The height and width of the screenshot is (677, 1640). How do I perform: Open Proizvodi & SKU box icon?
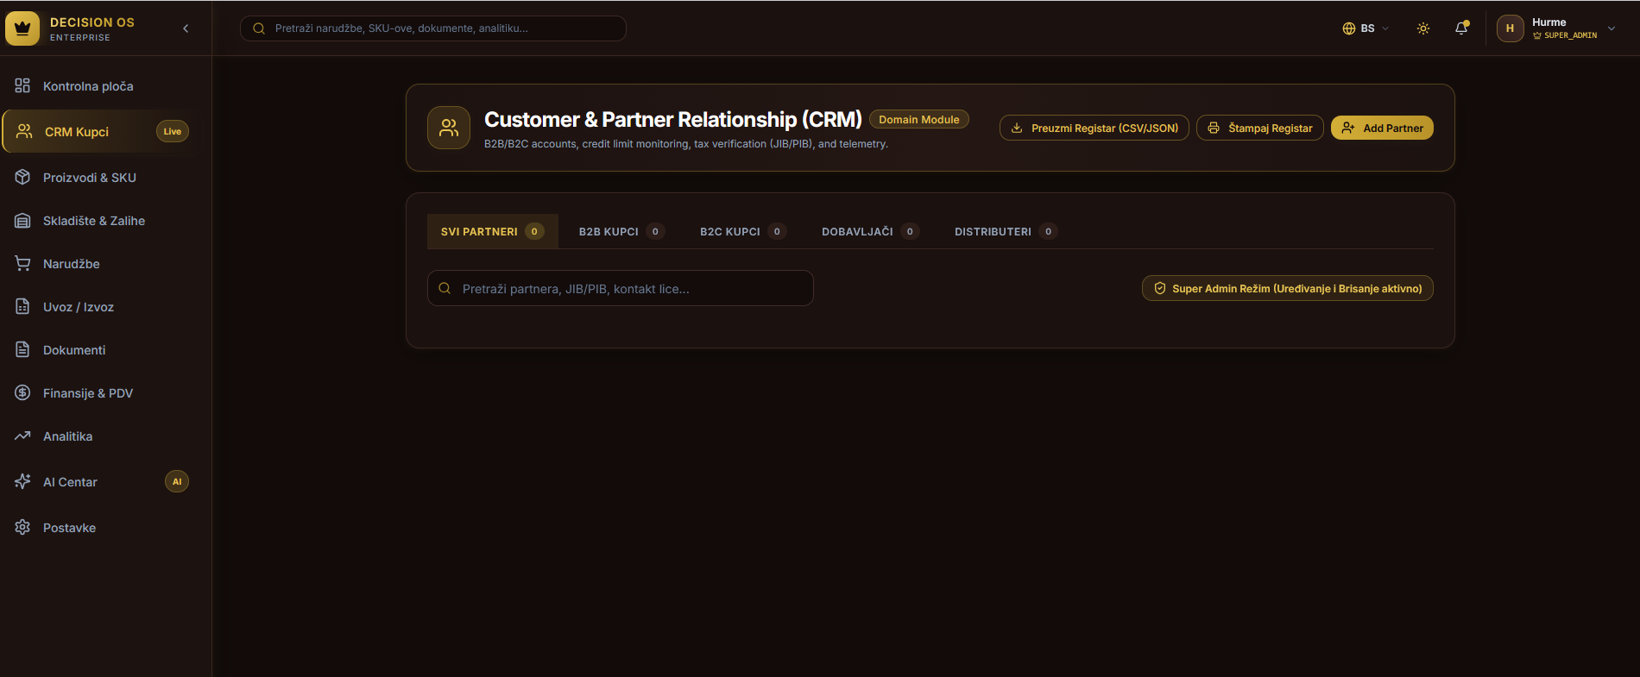click(23, 178)
